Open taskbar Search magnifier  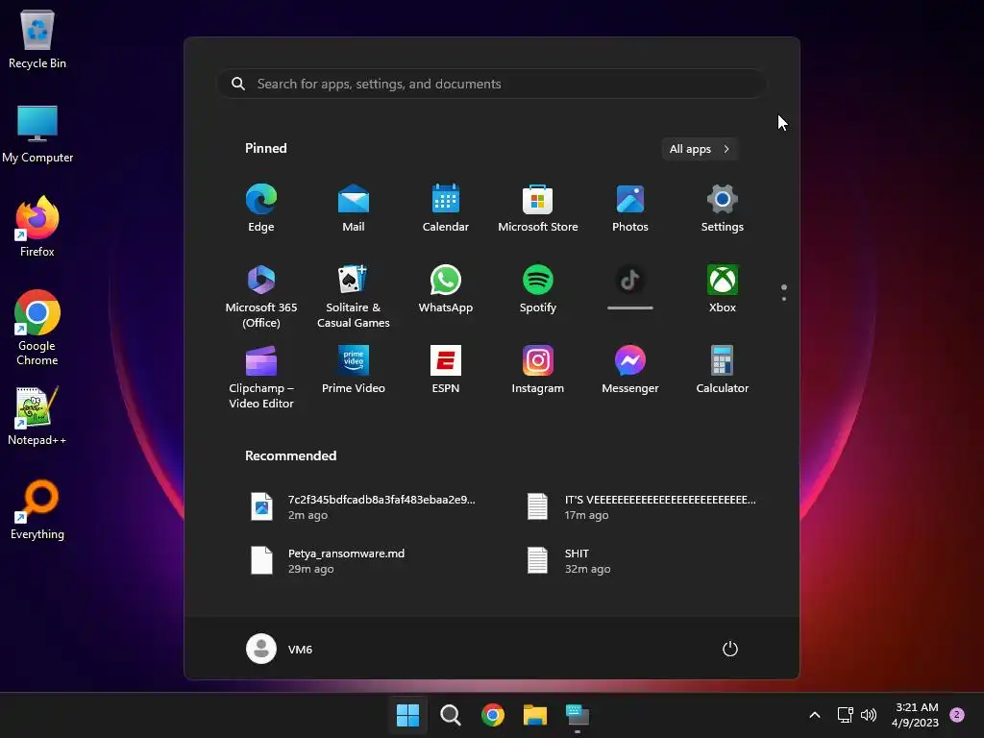451,715
